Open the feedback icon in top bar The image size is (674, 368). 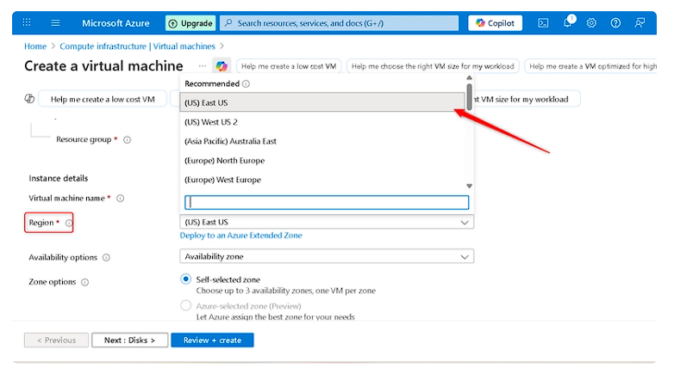639,23
